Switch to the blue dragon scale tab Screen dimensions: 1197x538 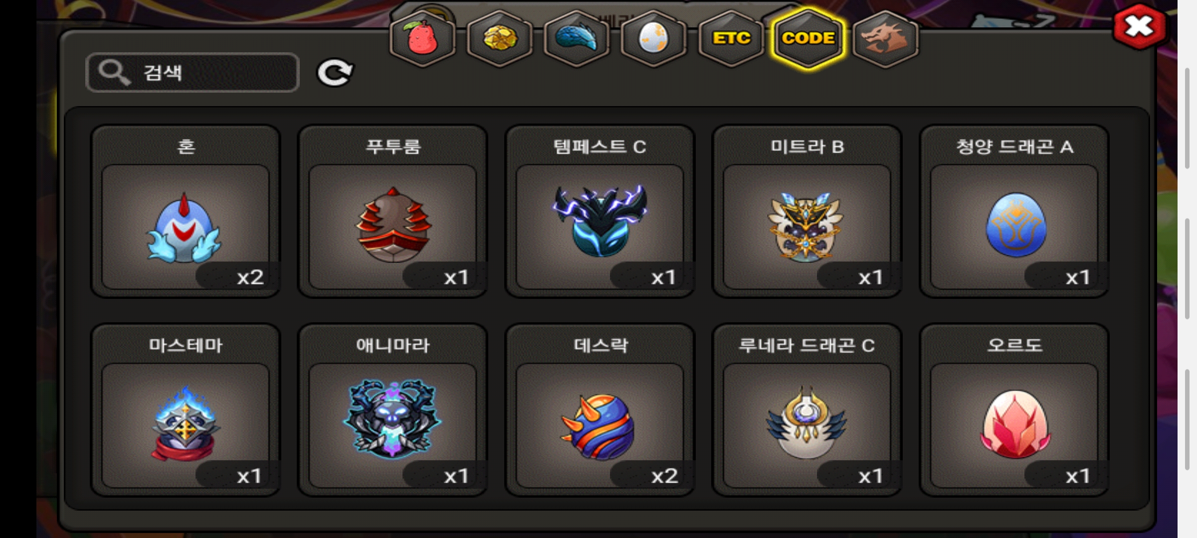pyautogui.click(x=577, y=38)
